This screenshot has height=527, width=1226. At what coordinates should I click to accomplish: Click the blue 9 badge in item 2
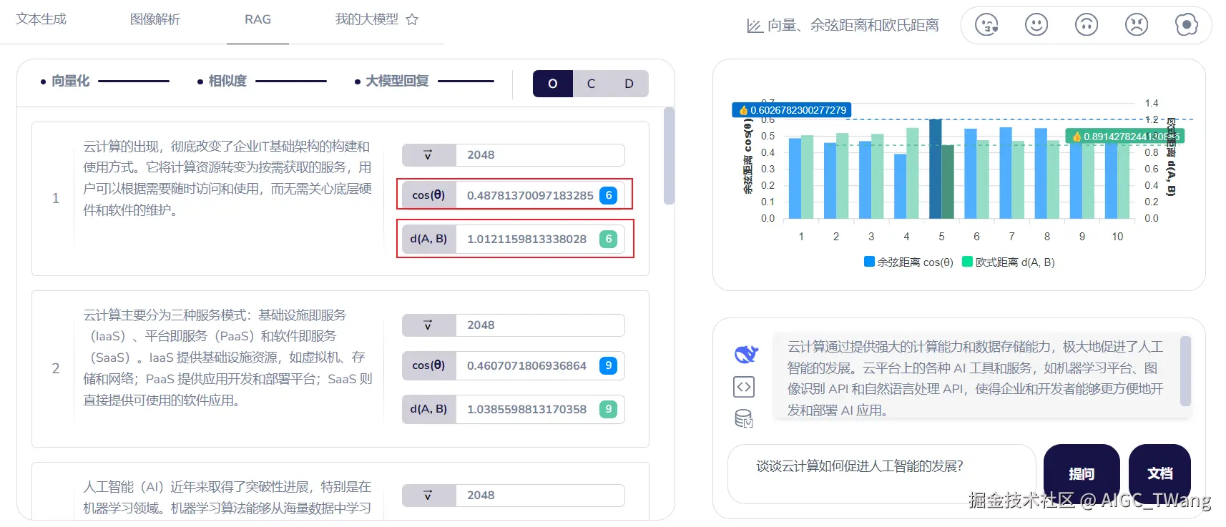(x=609, y=365)
